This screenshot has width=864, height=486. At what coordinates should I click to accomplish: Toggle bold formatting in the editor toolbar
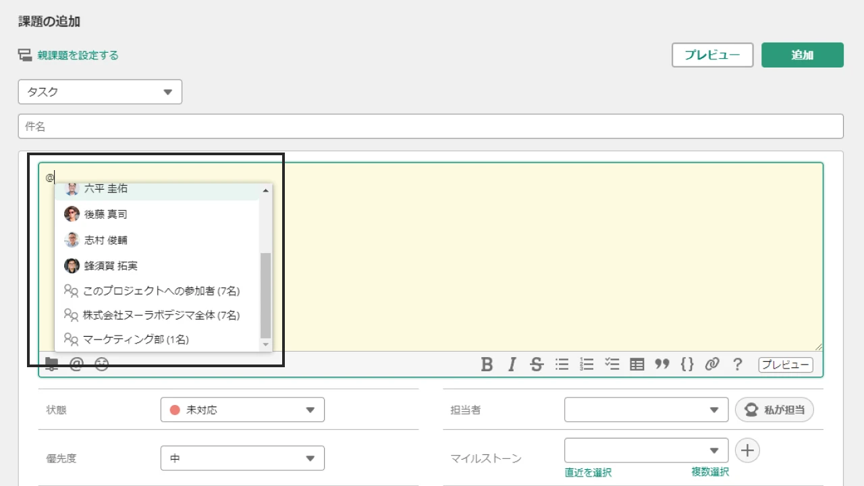point(487,364)
